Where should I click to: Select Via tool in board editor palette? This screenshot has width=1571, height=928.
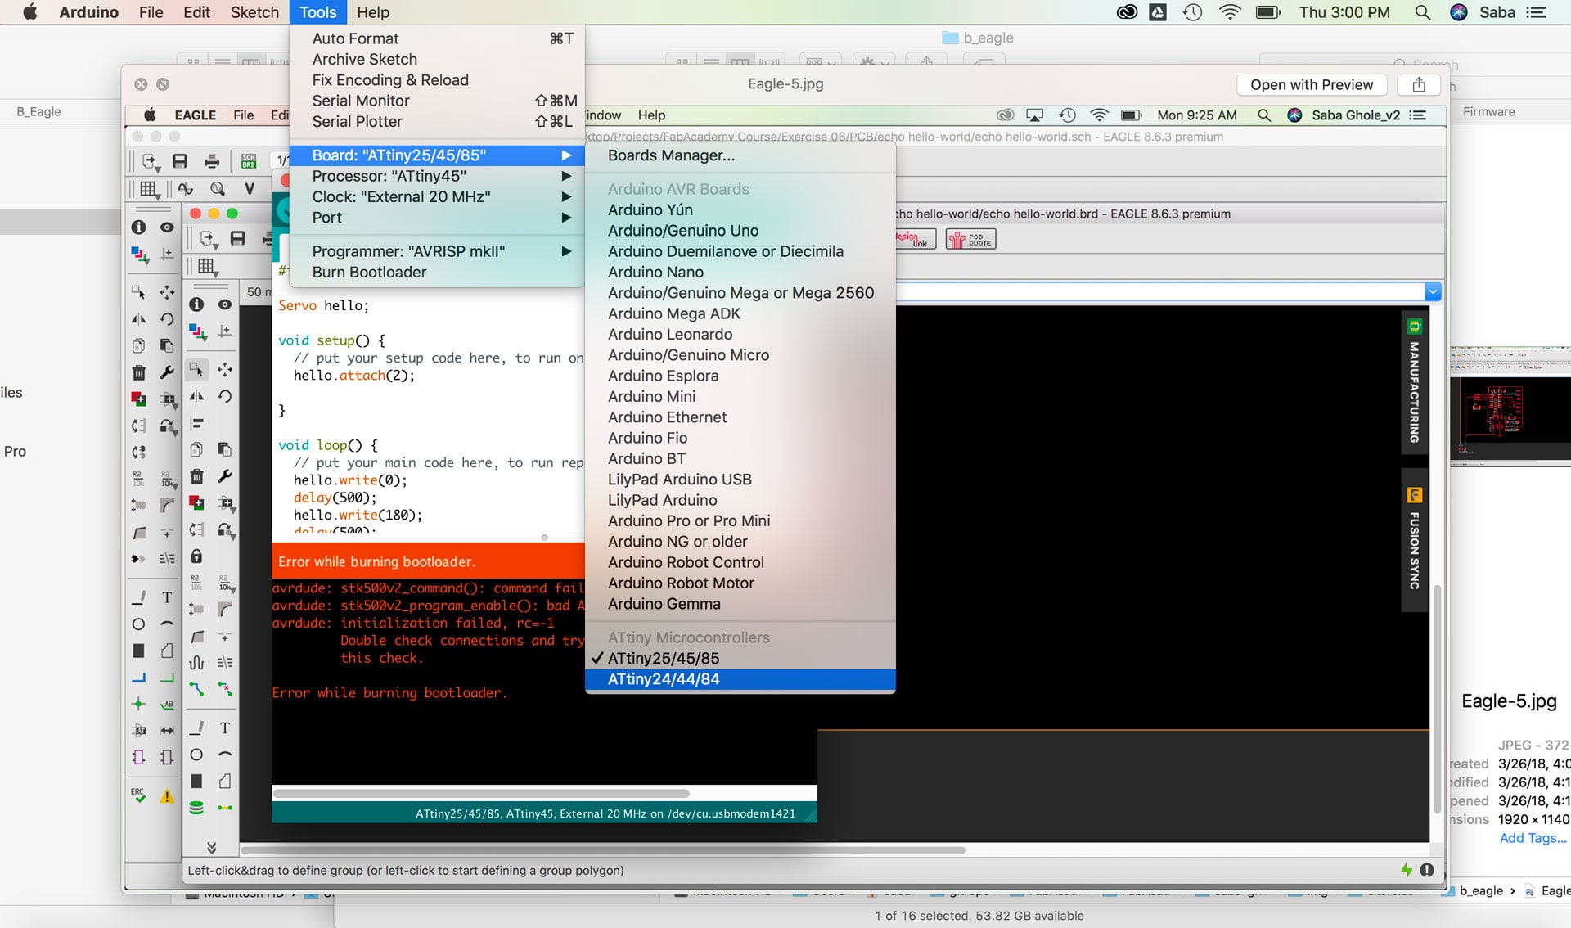[x=196, y=807]
